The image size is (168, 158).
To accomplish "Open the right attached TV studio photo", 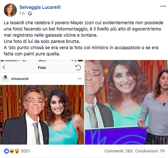I will coord(126,102).
